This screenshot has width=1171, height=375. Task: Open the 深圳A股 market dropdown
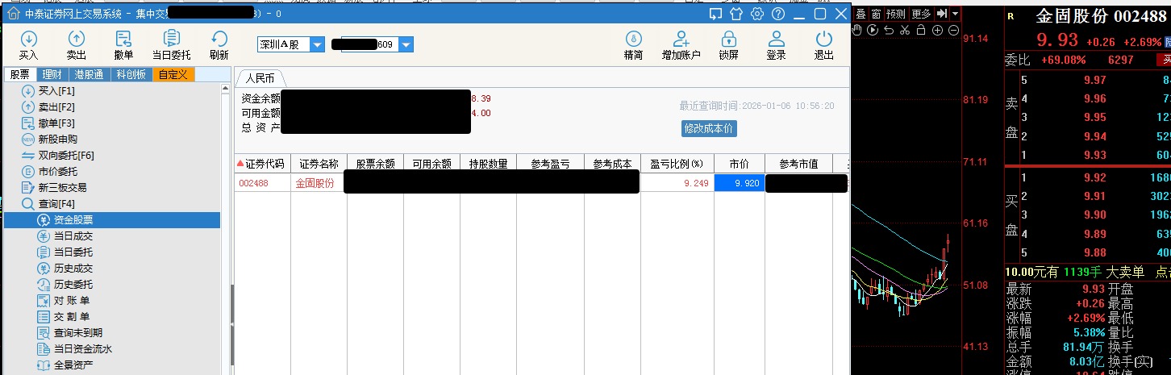tap(290, 45)
